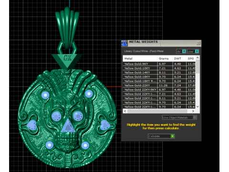This screenshot has height=172, width=229.
Task: Click the SPG column header
Action: click(x=191, y=58)
